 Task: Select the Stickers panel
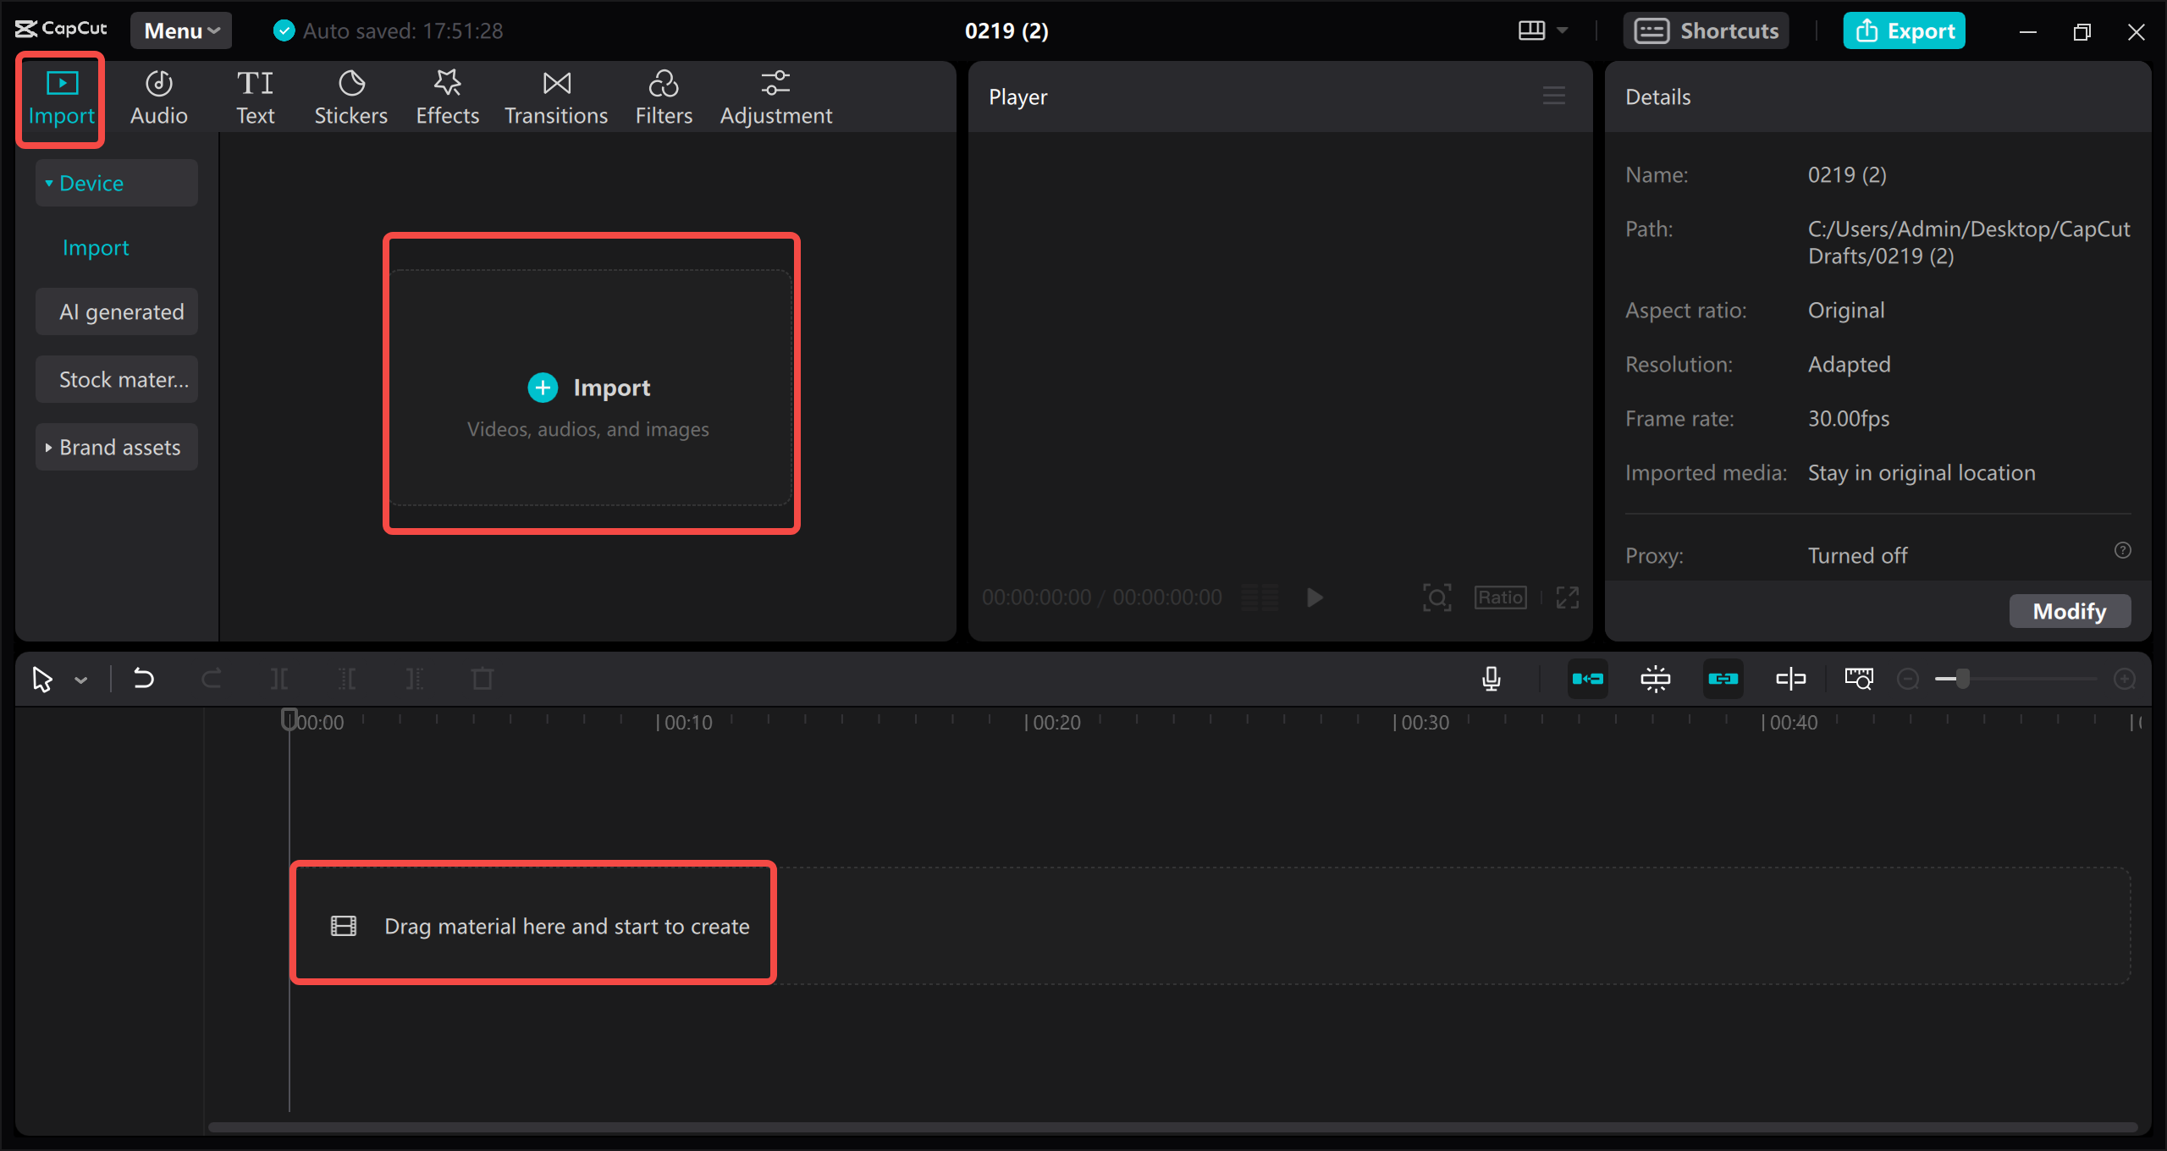click(350, 96)
